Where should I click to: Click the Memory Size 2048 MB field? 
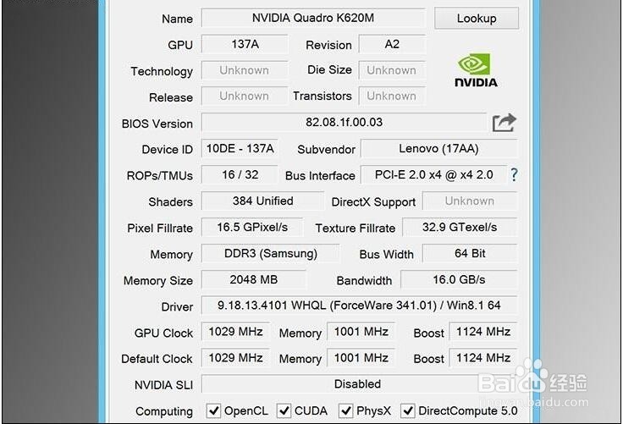point(253,279)
